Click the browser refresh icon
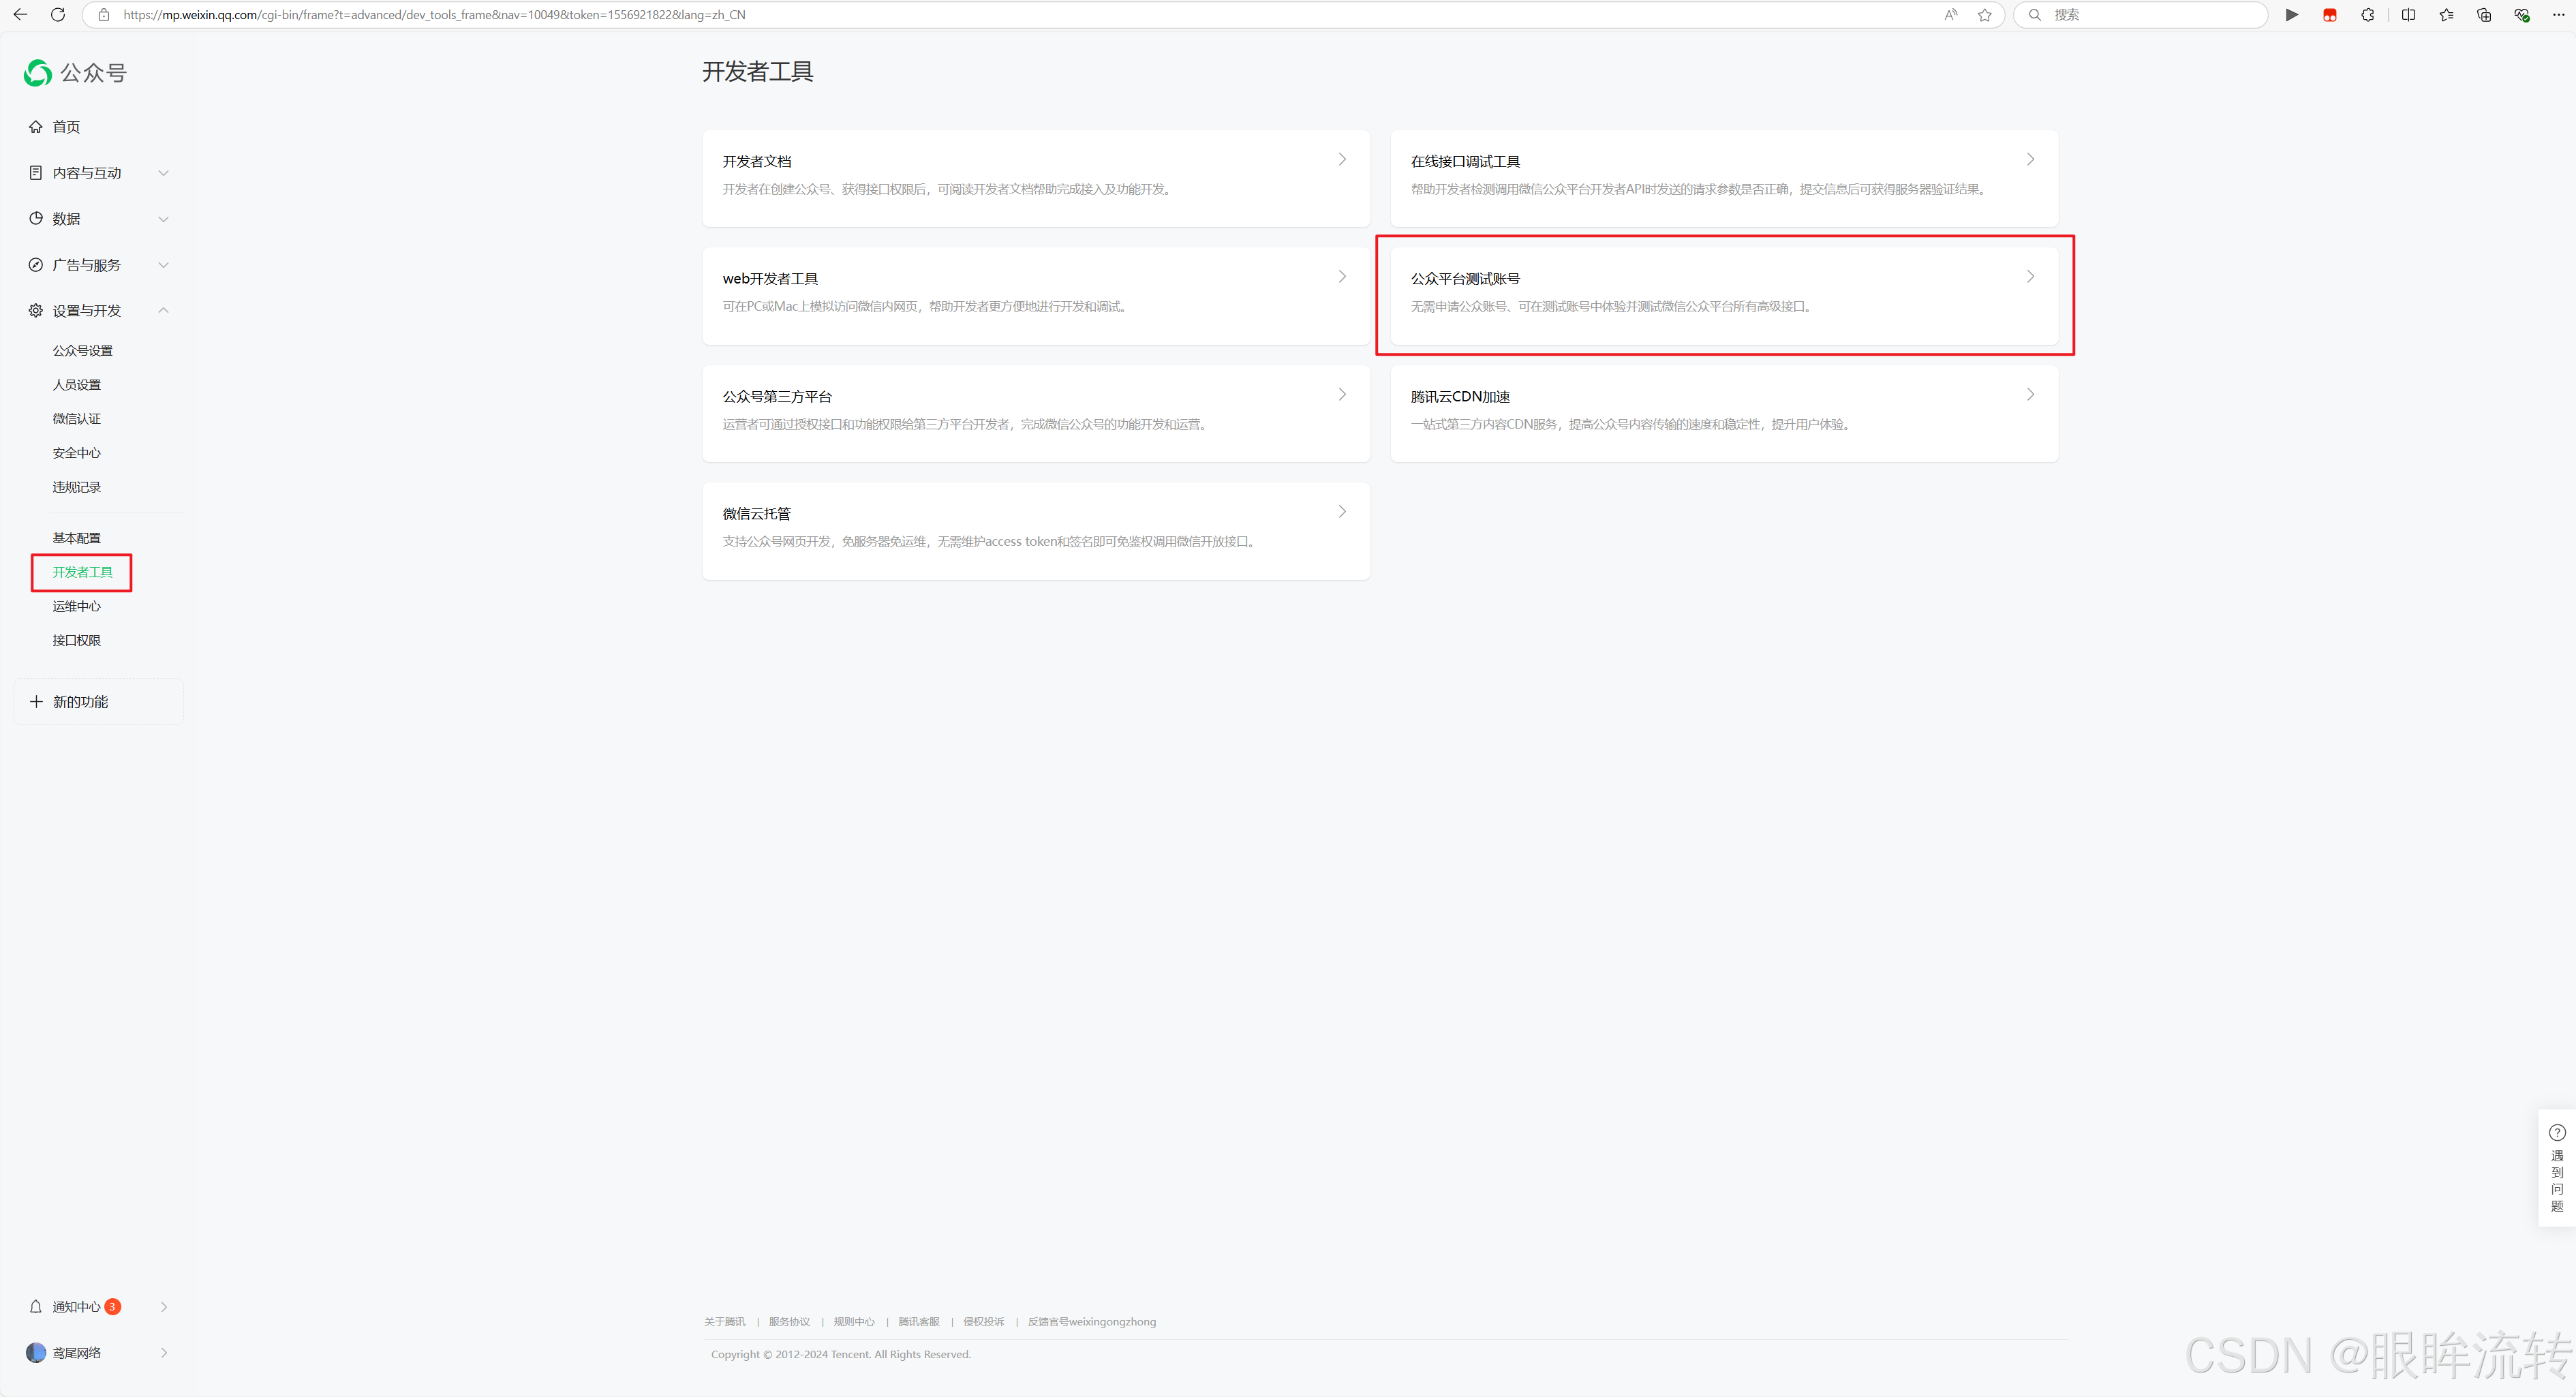The width and height of the screenshot is (2576, 1397). click(58, 15)
